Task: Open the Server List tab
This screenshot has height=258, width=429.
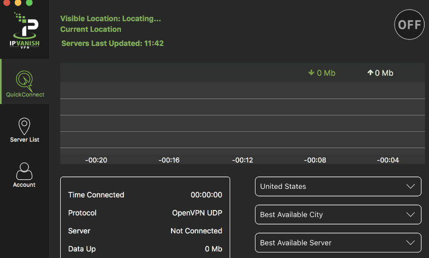Action: click(25, 130)
